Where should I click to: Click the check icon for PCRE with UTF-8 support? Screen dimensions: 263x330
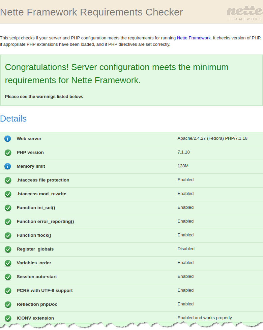(x=8, y=291)
